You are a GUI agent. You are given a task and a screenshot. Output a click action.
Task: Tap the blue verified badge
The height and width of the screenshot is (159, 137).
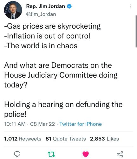[x=69, y=6]
